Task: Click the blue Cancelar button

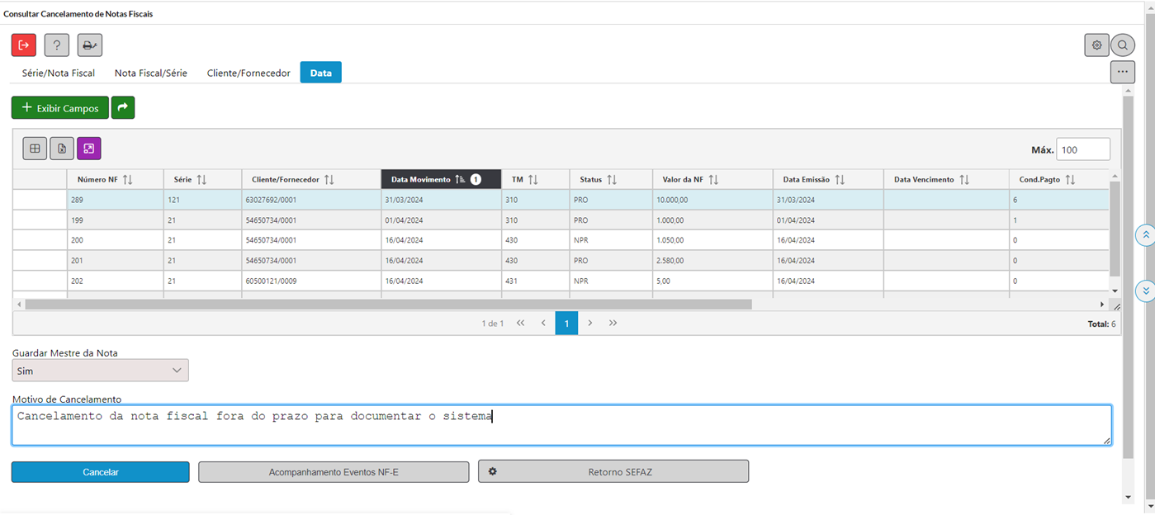Action: tap(101, 472)
